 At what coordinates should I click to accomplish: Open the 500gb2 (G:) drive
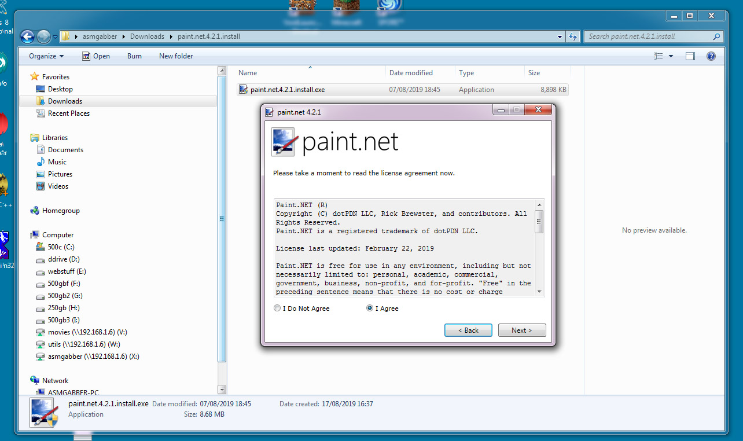tap(65, 296)
